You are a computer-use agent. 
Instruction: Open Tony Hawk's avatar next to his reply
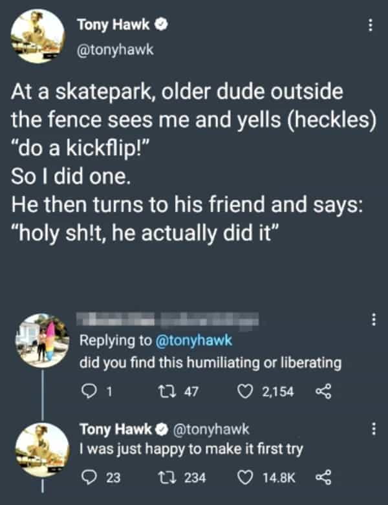41,446
